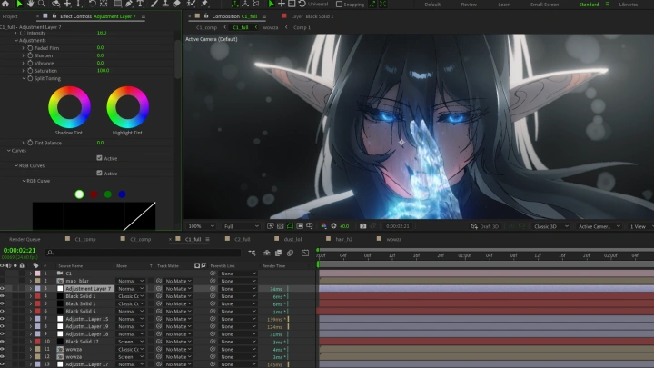This screenshot has width=654, height=368.
Task: Select the Hand tool
Action: [x=31, y=4]
